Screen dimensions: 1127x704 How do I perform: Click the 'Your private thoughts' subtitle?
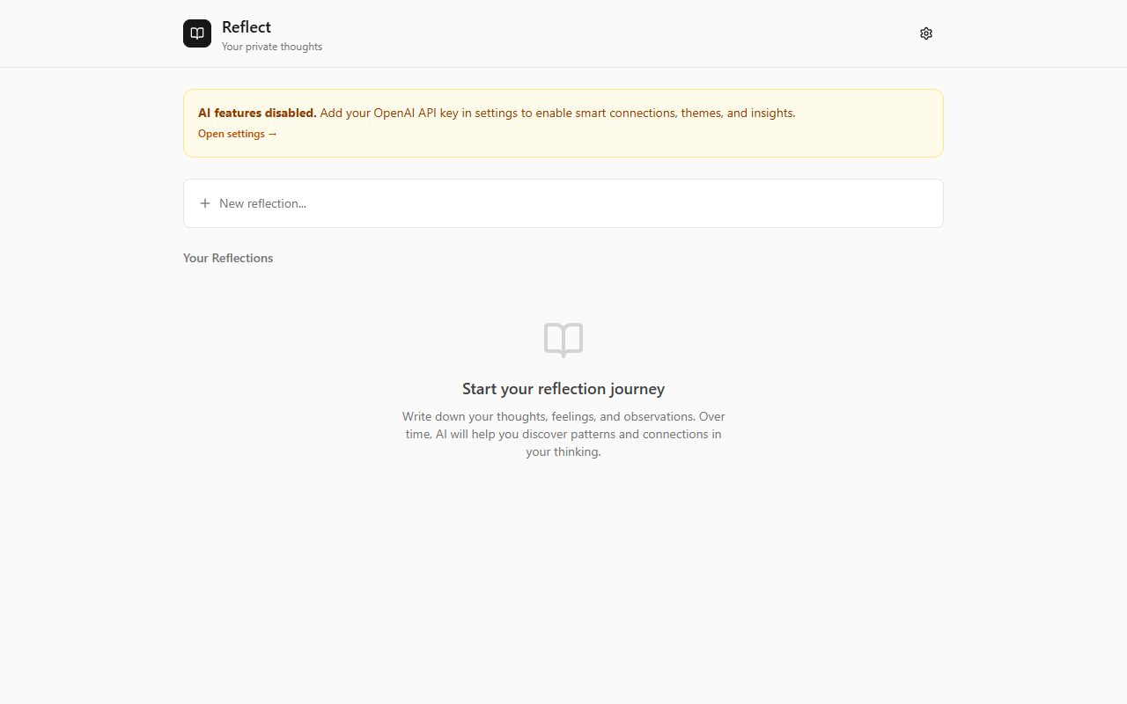(272, 47)
